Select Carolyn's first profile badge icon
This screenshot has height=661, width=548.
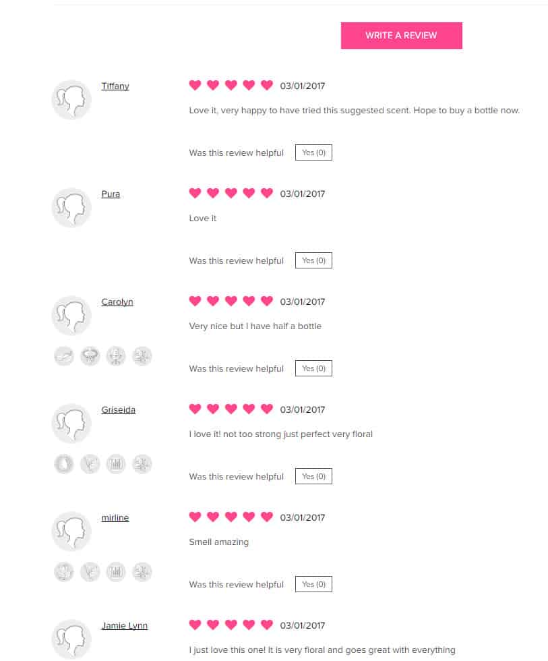pyautogui.click(x=64, y=356)
